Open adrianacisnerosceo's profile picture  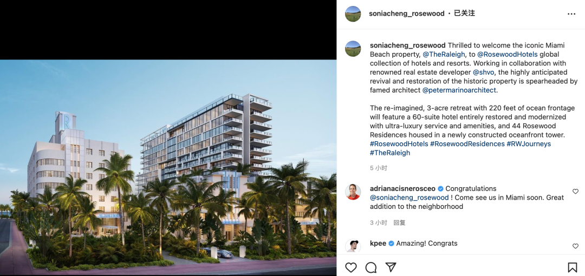(x=353, y=192)
